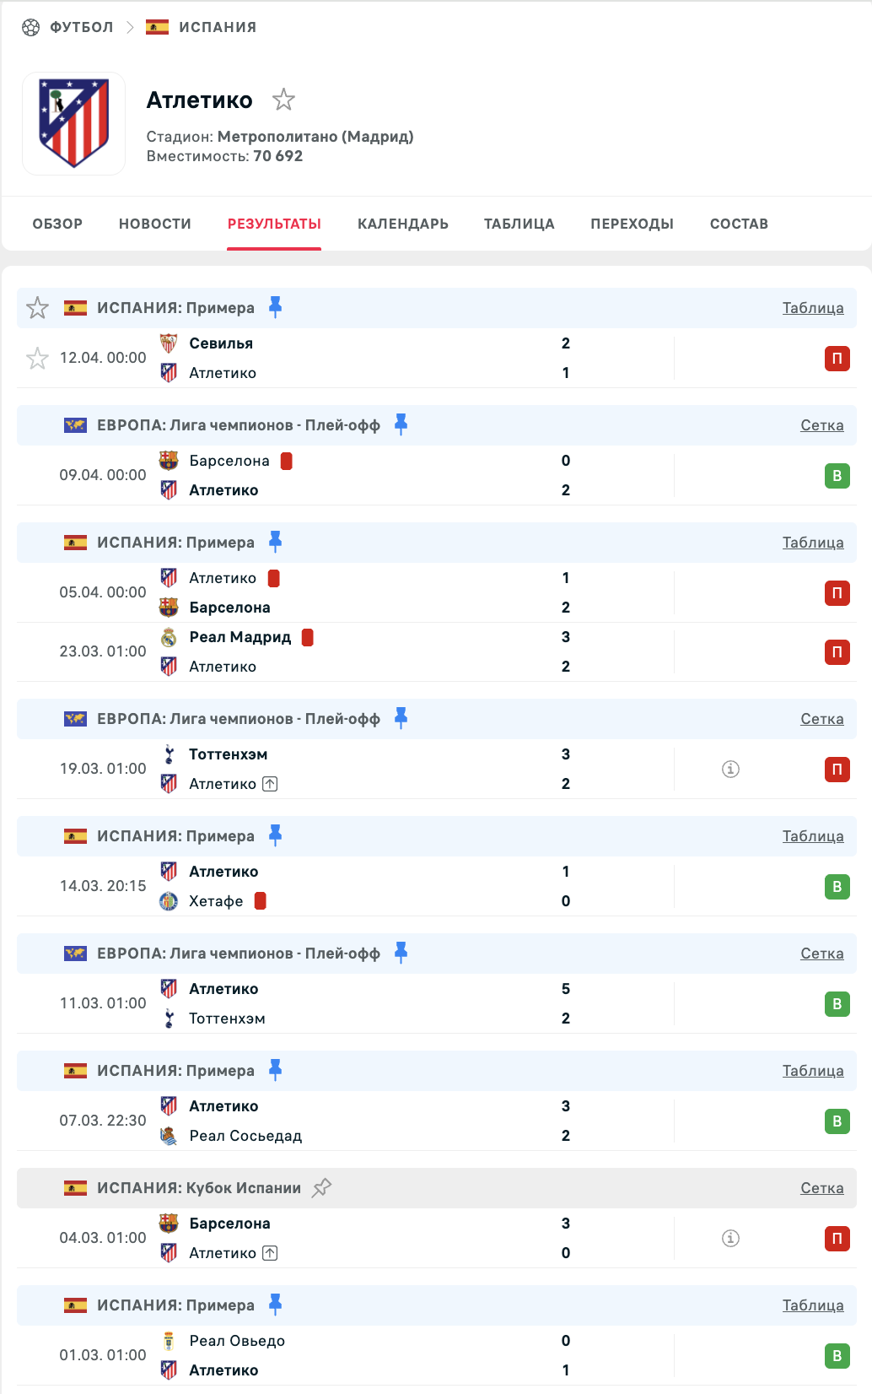Add Атлетико to favorites with star

[x=283, y=100]
